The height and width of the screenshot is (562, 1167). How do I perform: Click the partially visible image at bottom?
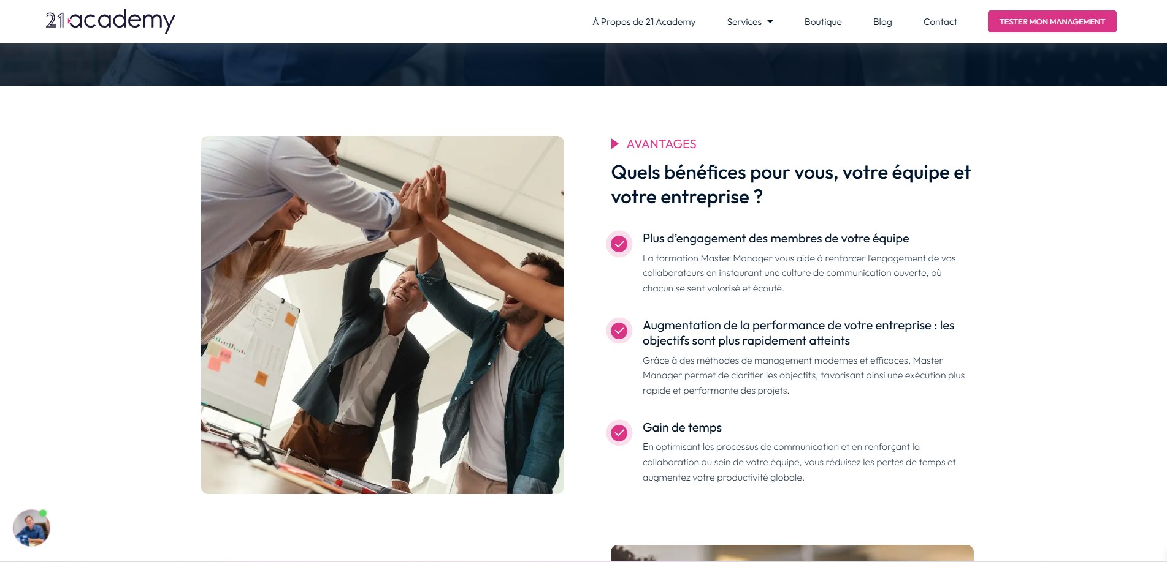pos(792,553)
